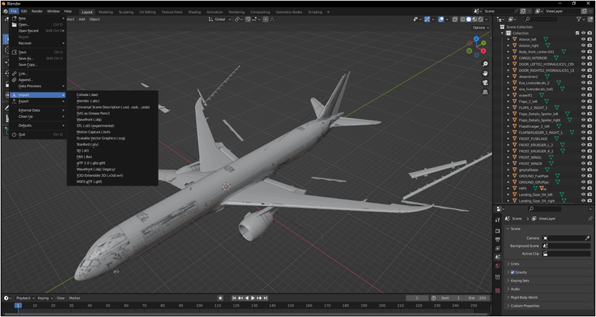The image size is (596, 317).
Task: Switch perspective/orthographic with grid gizmo
Action: pyautogui.click(x=485, y=92)
